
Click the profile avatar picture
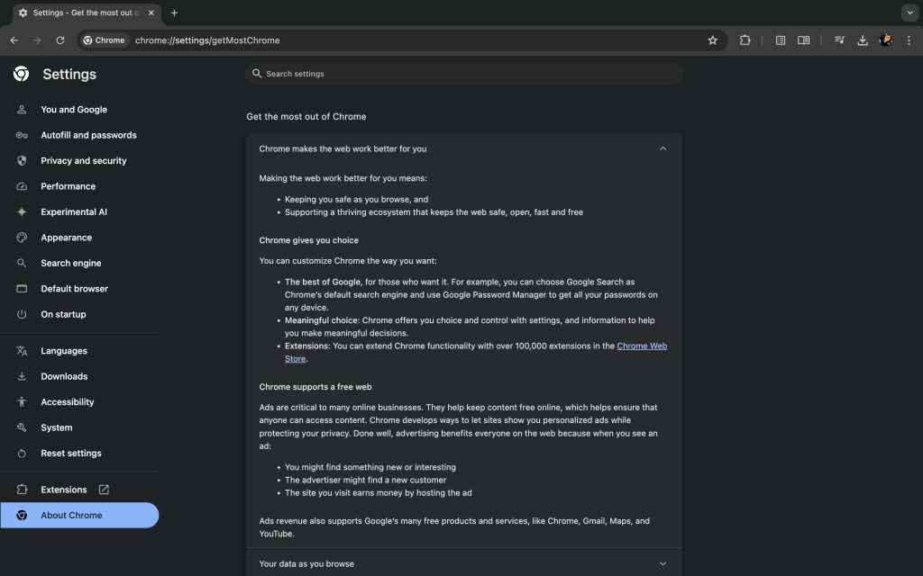tap(886, 40)
